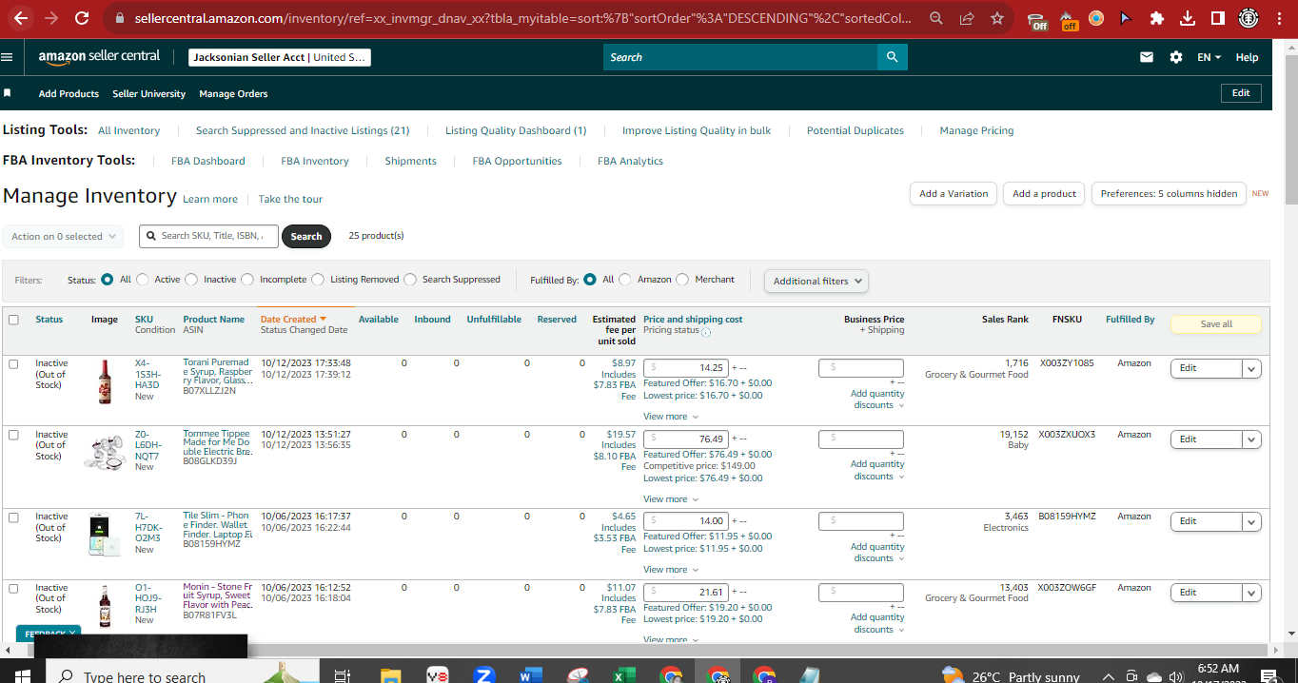Open Listing Quality Dashboard (1)
The image size is (1298, 683).
click(516, 130)
